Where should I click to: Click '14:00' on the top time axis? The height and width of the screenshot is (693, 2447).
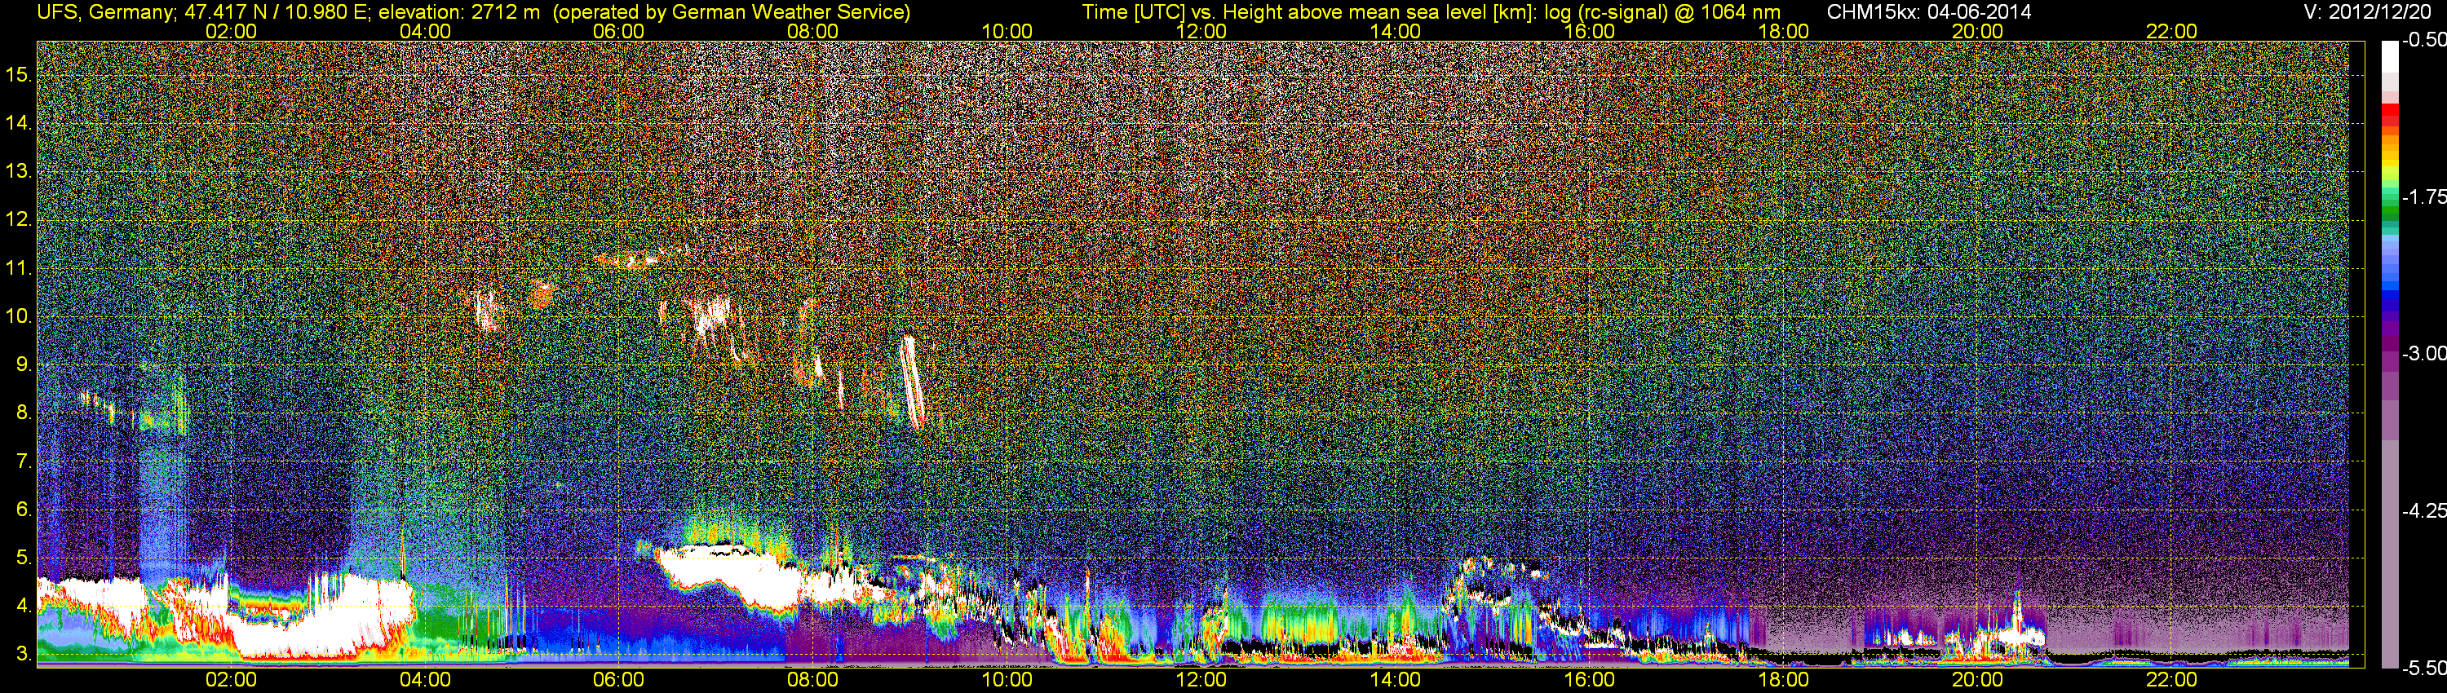point(1396,31)
